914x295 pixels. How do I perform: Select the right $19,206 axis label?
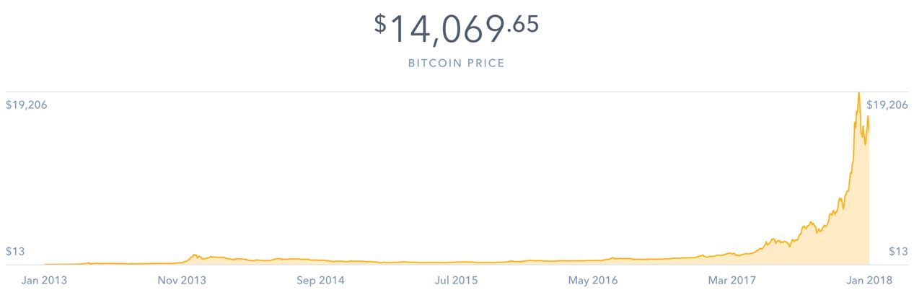(x=887, y=105)
